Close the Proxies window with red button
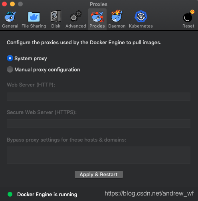The width and height of the screenshot is (198, 201). click(x=4, y=4)
